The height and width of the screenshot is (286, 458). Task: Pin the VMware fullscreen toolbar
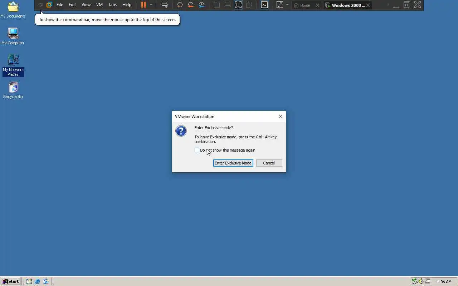point(40,5)
